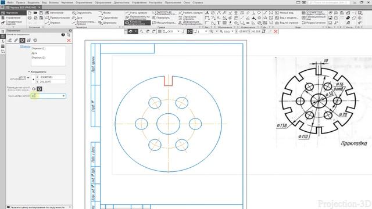Open the Вставка menu
The height and width of the screenshot is (209, 372).
(53, 2)
